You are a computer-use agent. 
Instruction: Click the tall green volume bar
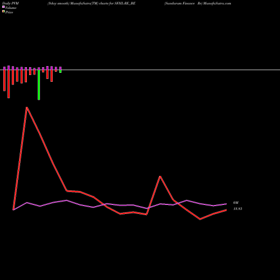(39, 85)
